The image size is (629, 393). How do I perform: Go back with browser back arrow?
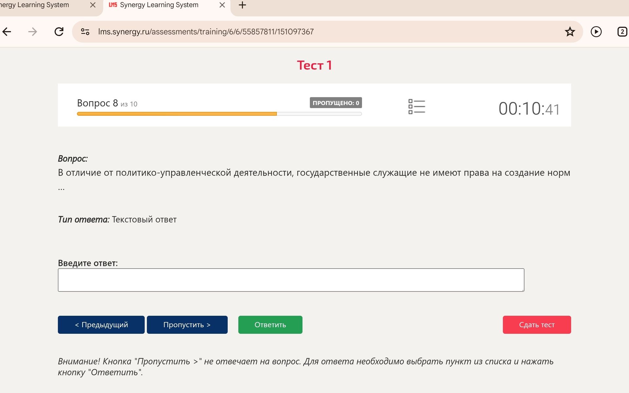point(7,32)
